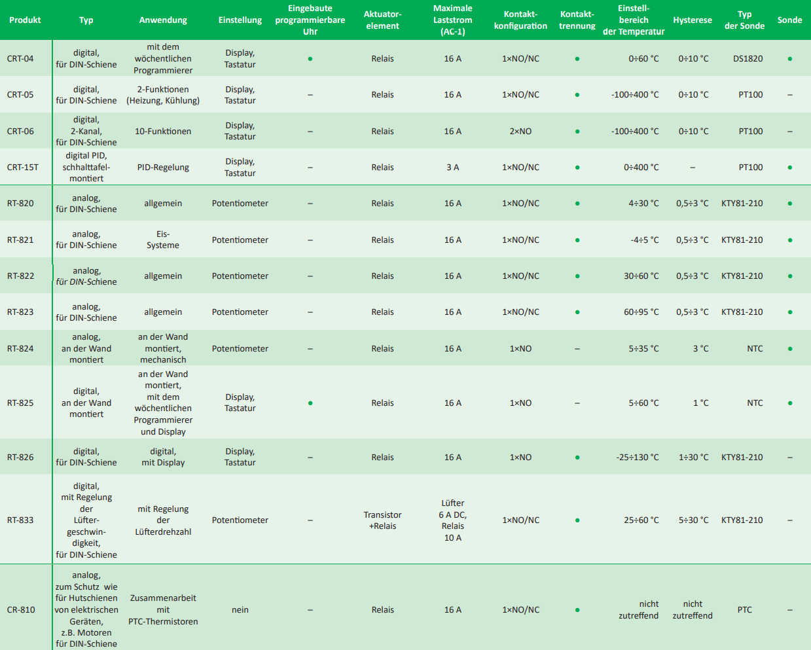Select the nein setting cell

coord(240,610)
